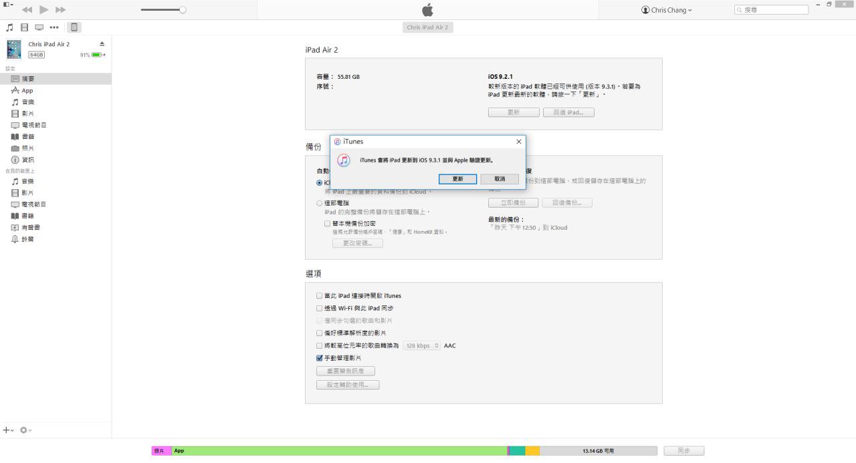
Task: Close the iTunes dialog with the X
Action: point(519,142)
